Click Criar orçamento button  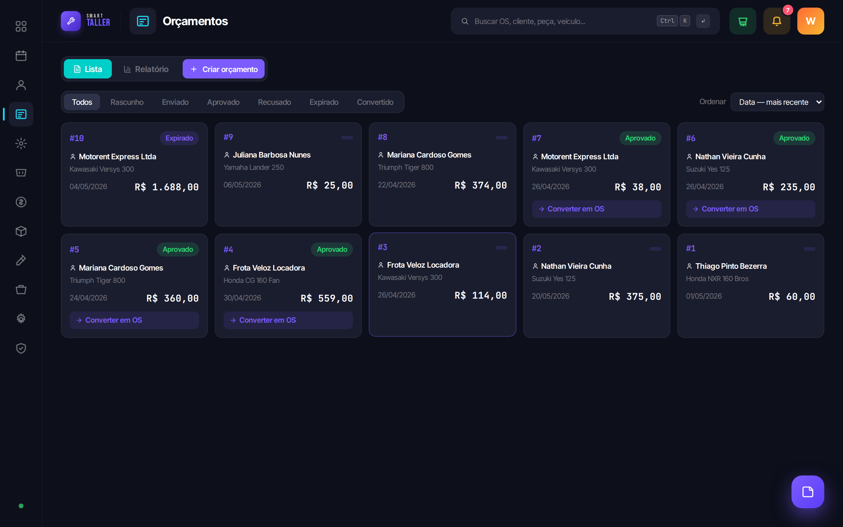(x=224, y=69)
